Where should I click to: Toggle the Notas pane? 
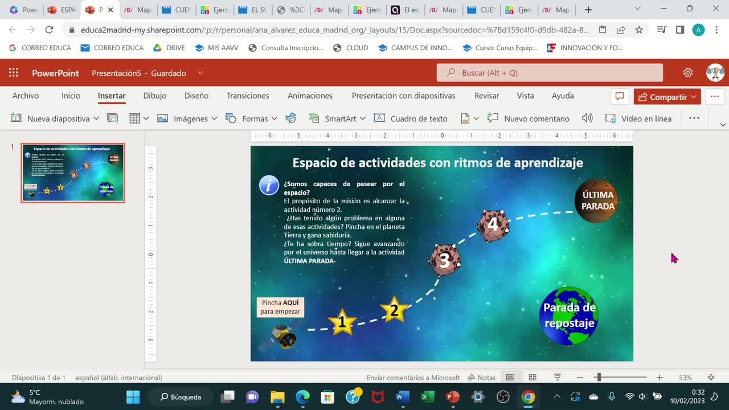482,378
